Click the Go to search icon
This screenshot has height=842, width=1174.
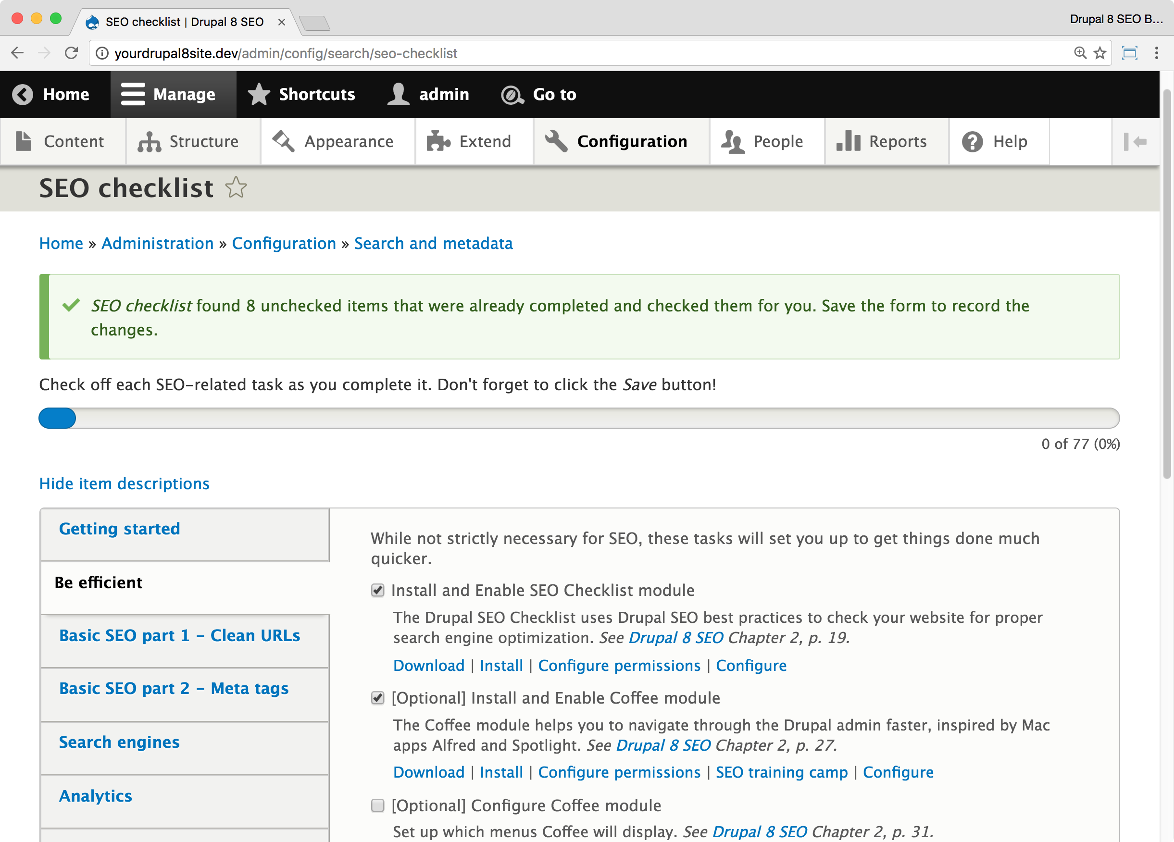(x=513, y=95)
